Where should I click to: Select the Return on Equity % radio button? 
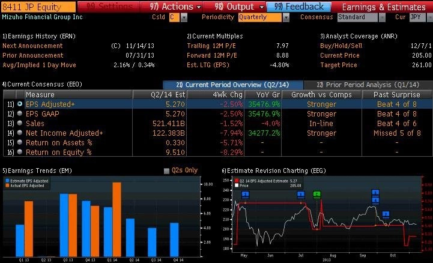pos(20,152)
